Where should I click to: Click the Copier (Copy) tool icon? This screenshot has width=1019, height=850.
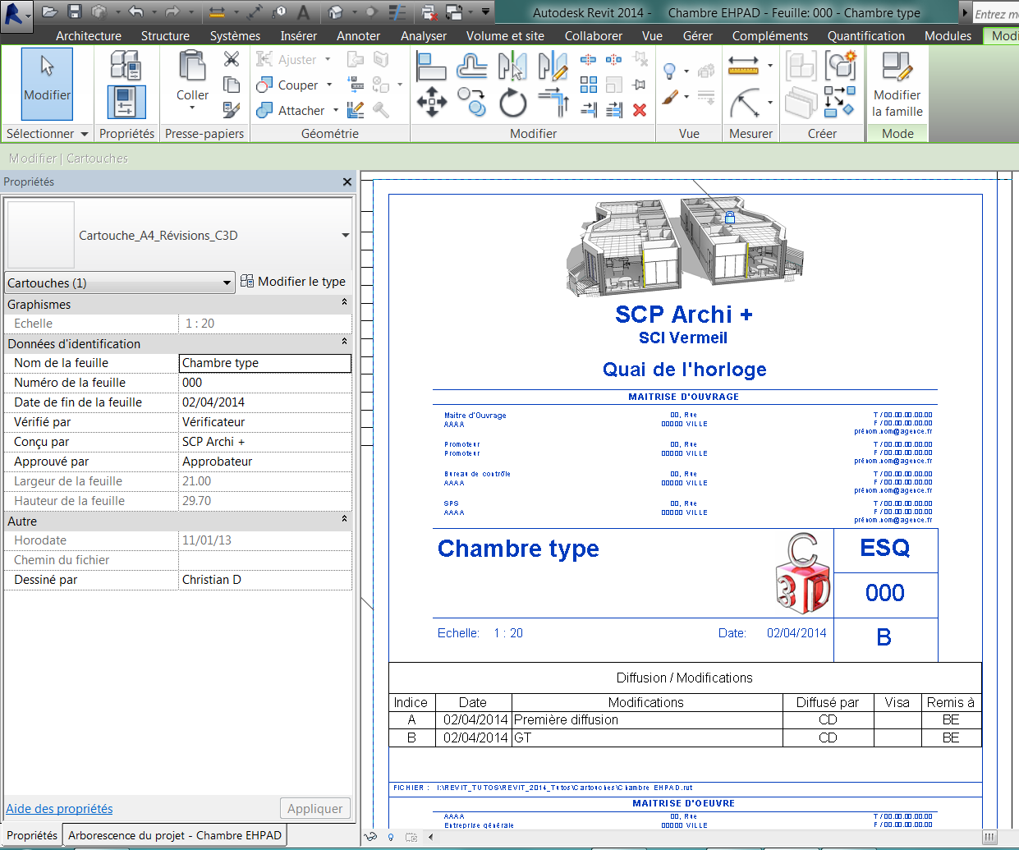tap(472, 103)
